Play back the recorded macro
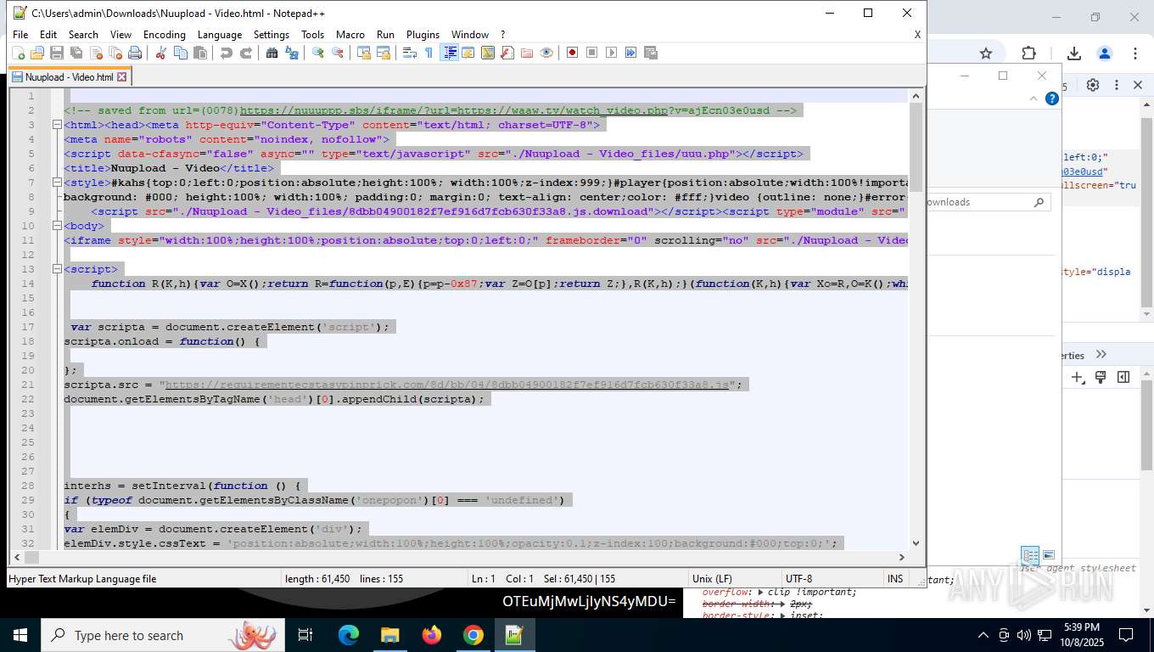This screenshot has height=652, width=1154. click(x=612, y=53)
